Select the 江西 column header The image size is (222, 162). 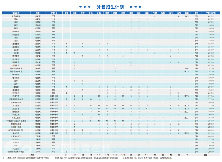[x=147, y=13]
